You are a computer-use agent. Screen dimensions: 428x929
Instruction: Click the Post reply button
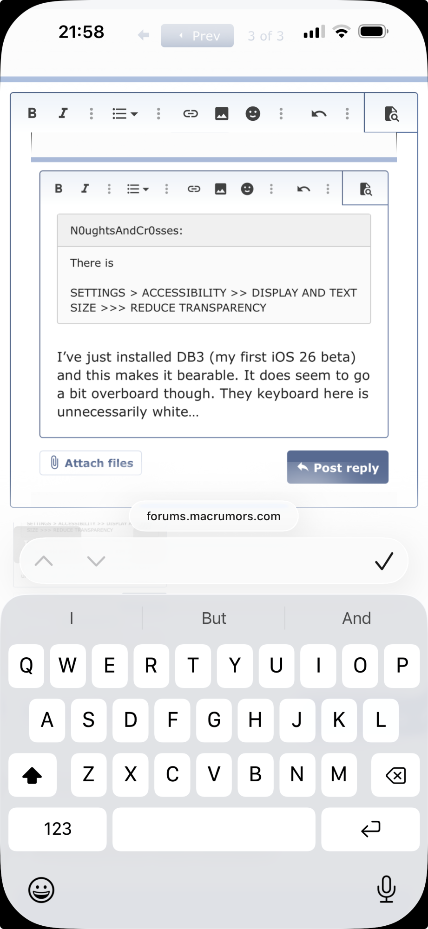(338, 467)
